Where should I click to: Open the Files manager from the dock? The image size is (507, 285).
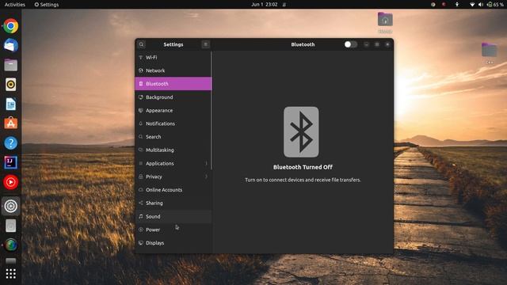pos(10,65)
